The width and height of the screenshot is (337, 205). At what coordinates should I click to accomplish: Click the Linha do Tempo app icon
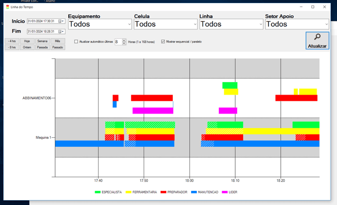(8, 7)
